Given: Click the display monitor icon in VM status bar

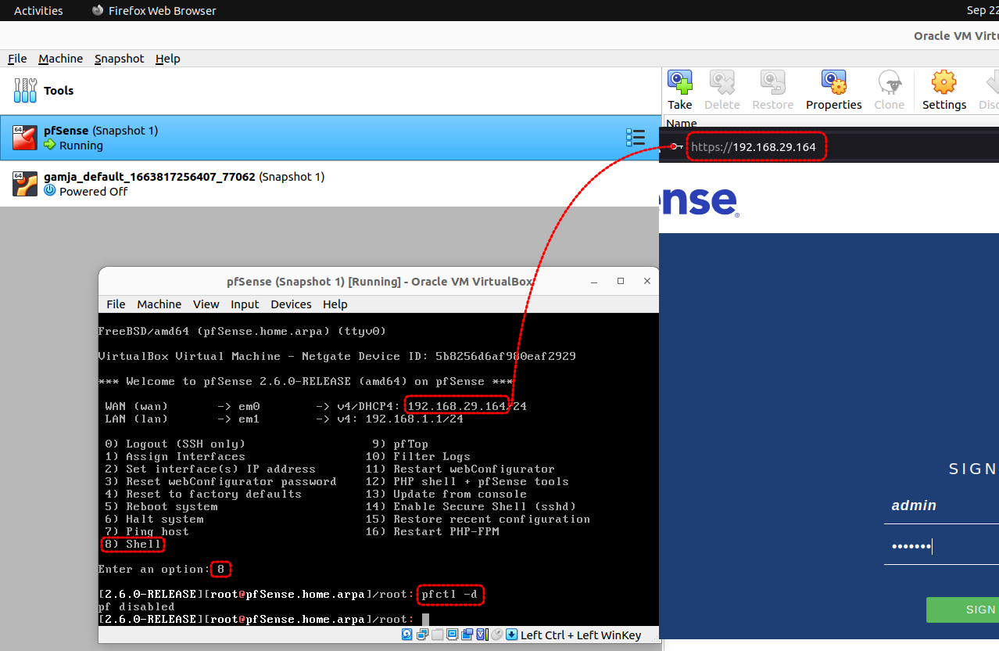Looking at the screenshot, I should point(452,635).
